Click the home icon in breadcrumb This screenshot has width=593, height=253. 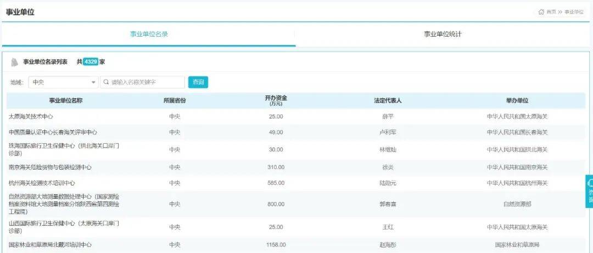click(x=541, y=12)
